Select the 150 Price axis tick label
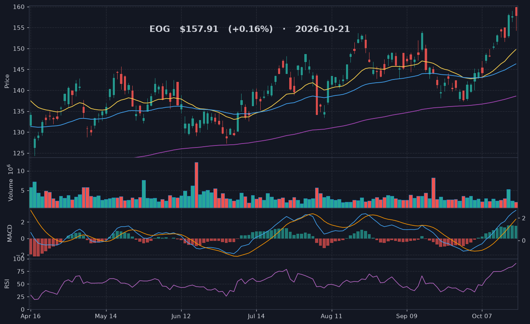 pyautogui.click(x=19, y=49)
